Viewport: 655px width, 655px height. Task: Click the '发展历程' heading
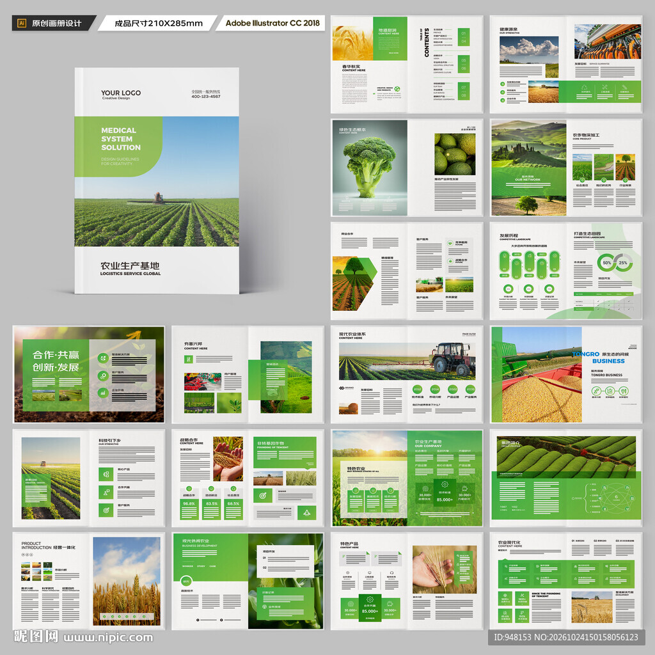point(509,235)
